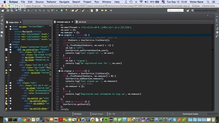Click the Smart Insert status entry
The width and height of the screenshot is (219, 123).
(97, 114)
